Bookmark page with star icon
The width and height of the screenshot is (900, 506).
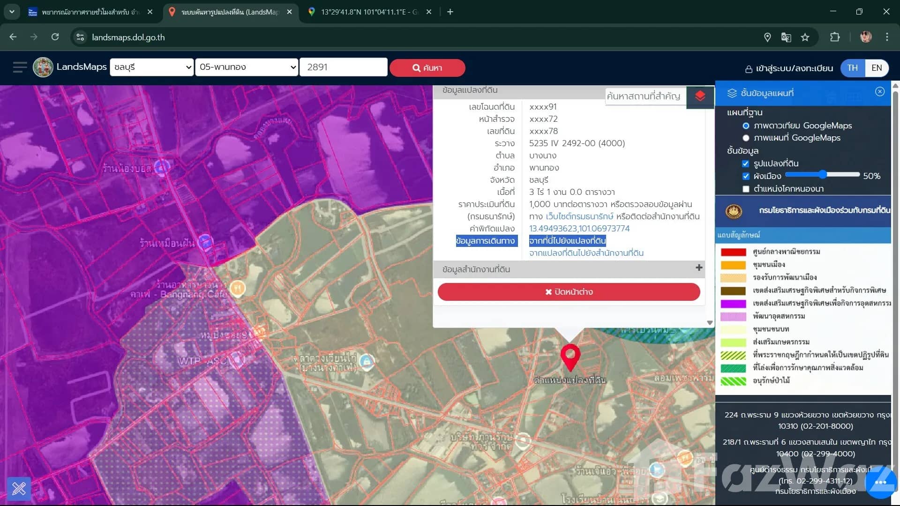pyautogui.click(x=805, y=37)
